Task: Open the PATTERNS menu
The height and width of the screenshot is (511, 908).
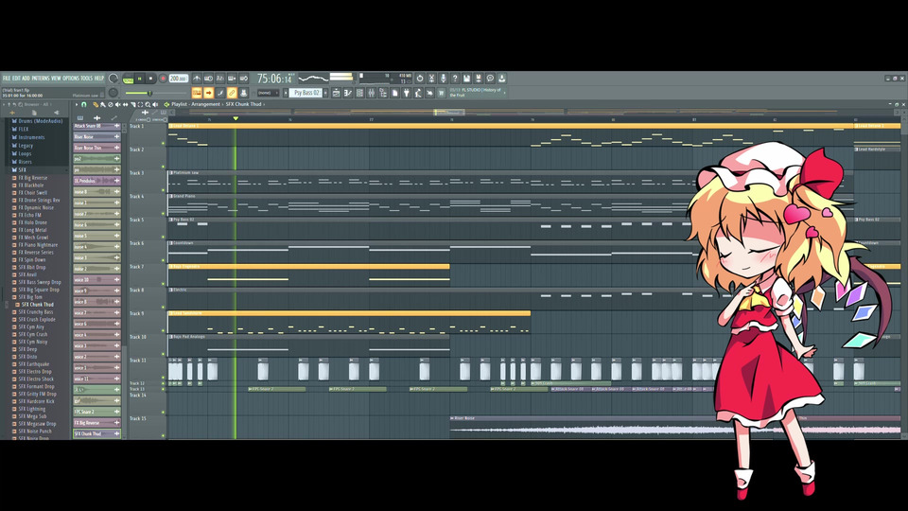Action: click(x=41, y=79)
